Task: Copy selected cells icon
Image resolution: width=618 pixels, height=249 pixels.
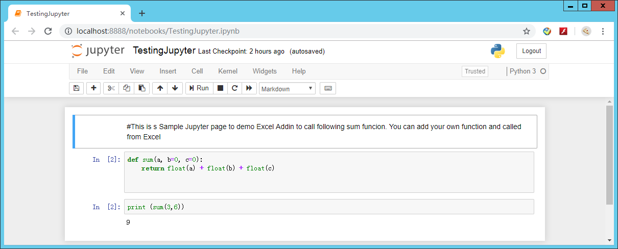Action: coord(127,88)
